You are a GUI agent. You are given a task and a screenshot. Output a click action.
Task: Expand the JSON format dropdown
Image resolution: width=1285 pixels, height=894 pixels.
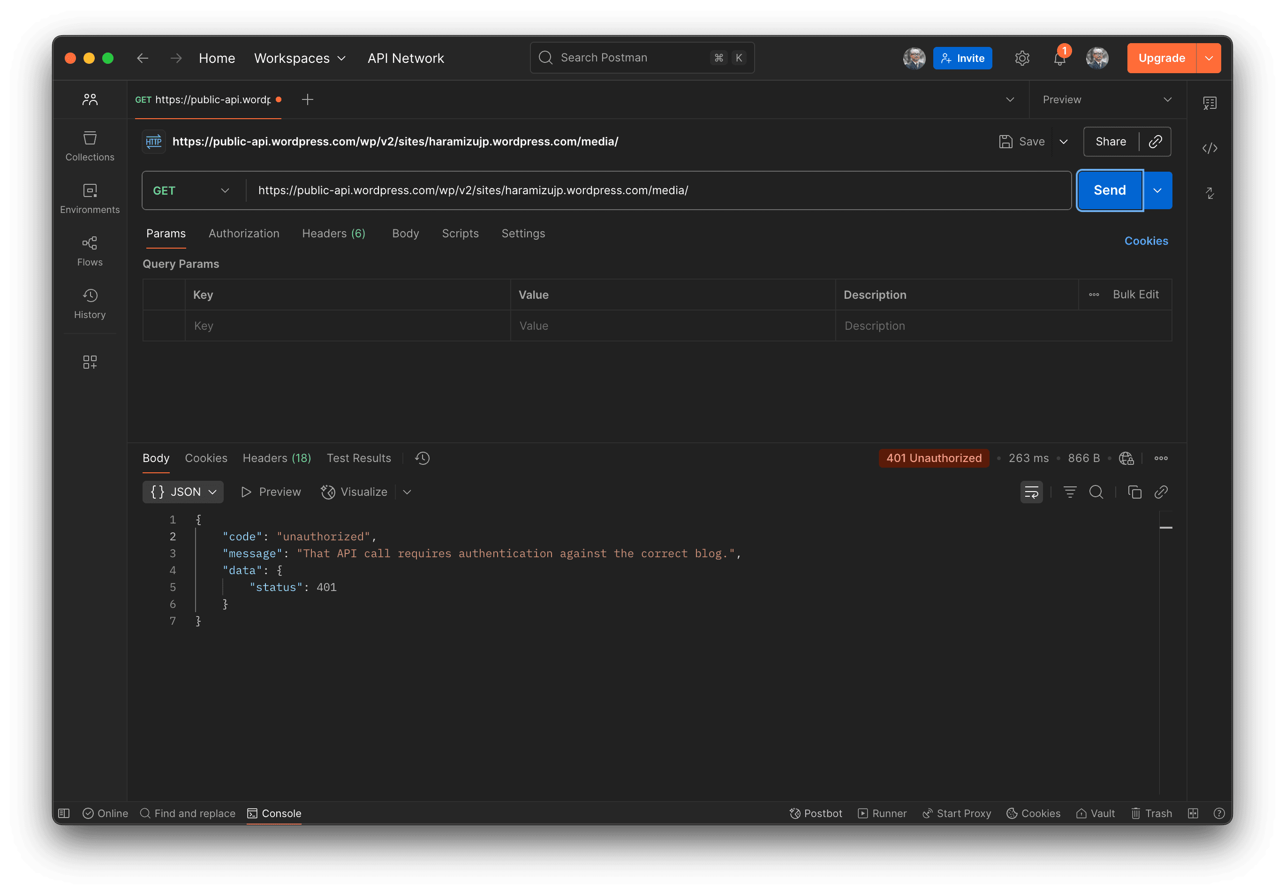182,492
